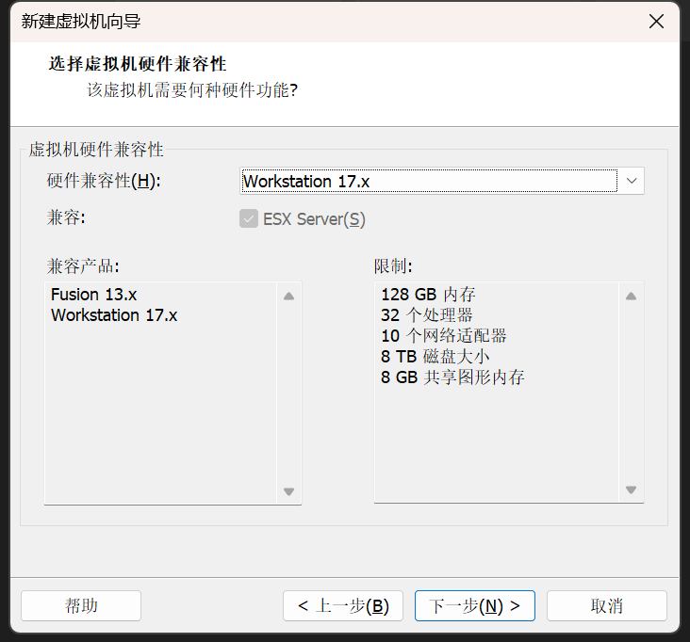Image resolution: width=690 pixels, height=642 pixels.
Task: Click the up arrow of compatible products scrollbar
Action: pos(288,297)
